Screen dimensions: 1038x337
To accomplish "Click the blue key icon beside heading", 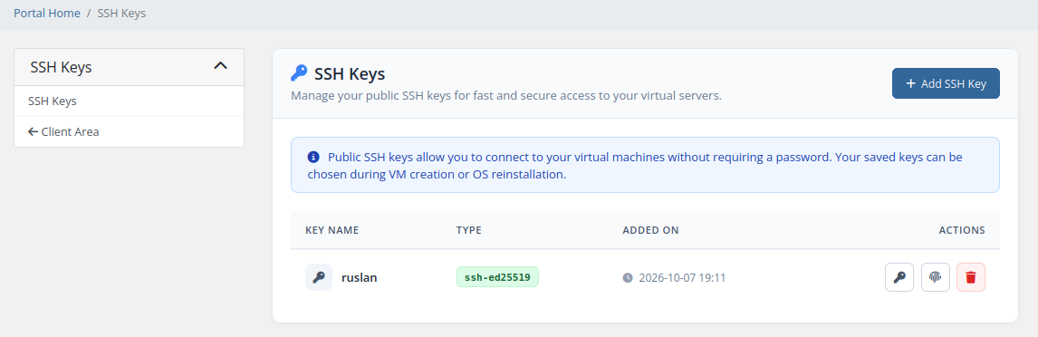I will 299,72.
